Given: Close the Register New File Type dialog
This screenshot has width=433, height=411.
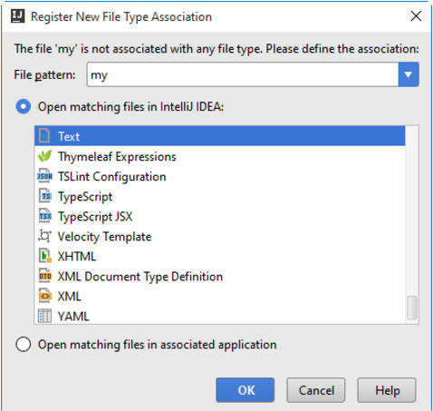Looking at the screenshot, I should 416,16.
